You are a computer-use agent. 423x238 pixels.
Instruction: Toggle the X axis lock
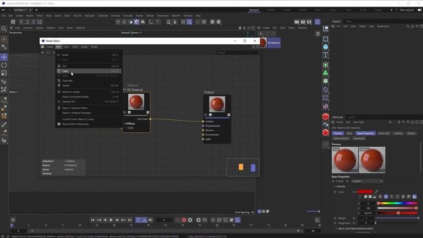coord(21,22)
